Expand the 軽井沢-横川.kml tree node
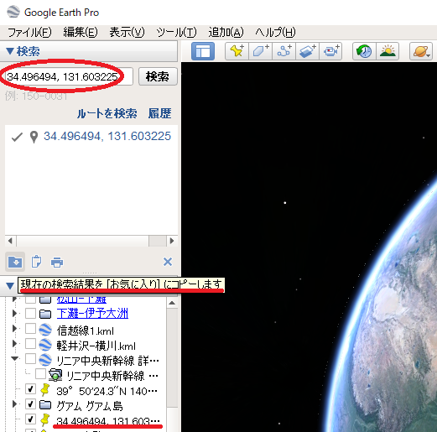Screen dimensions: 437x432 point(14,344)
